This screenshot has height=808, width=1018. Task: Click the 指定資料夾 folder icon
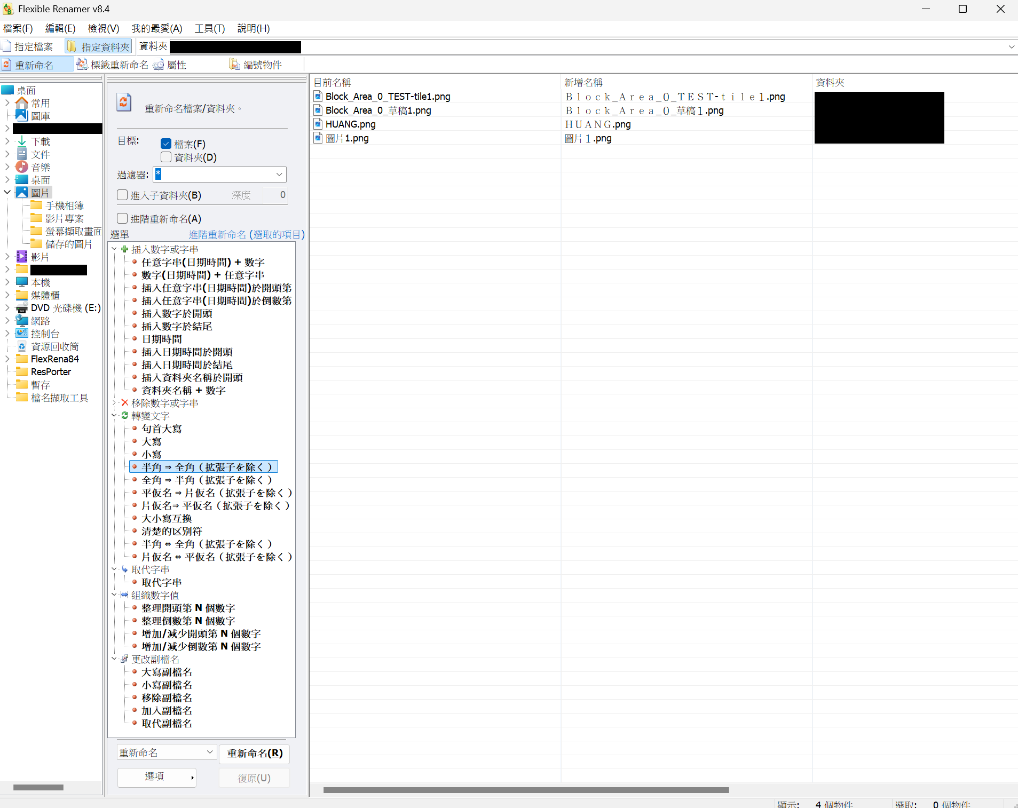point(72,46)
